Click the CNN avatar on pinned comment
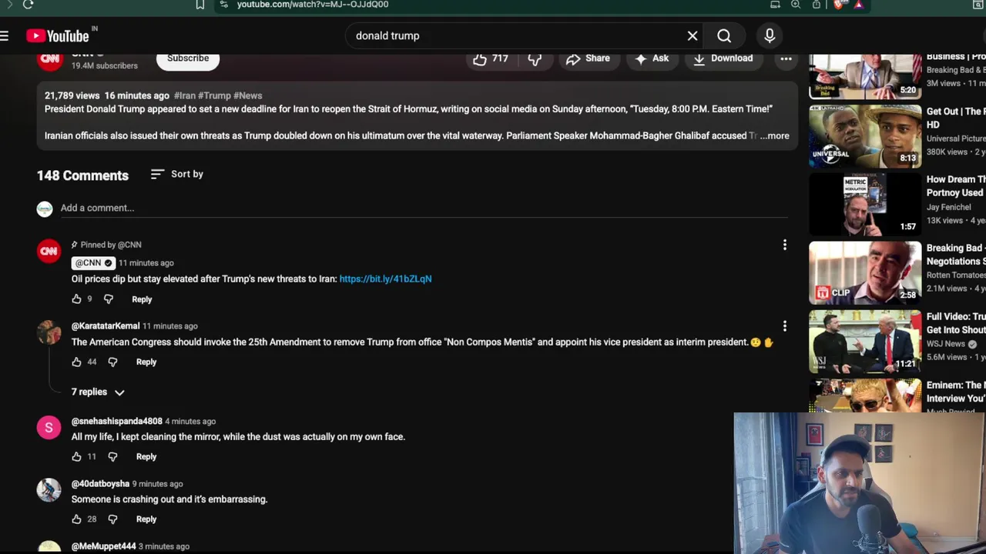Viewport: 986px width, 554px height. pyautogui.click(x=49, y=251)
